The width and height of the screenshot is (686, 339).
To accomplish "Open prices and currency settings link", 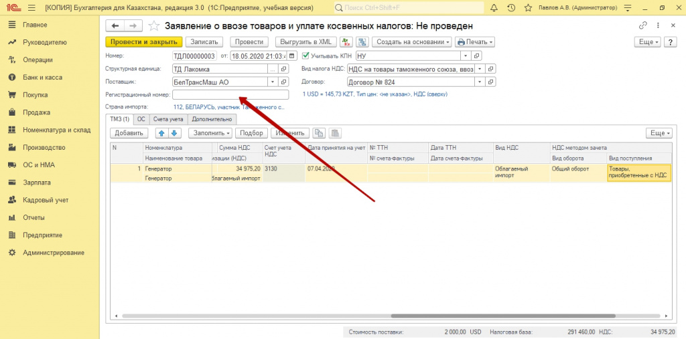I will point(375,94).
